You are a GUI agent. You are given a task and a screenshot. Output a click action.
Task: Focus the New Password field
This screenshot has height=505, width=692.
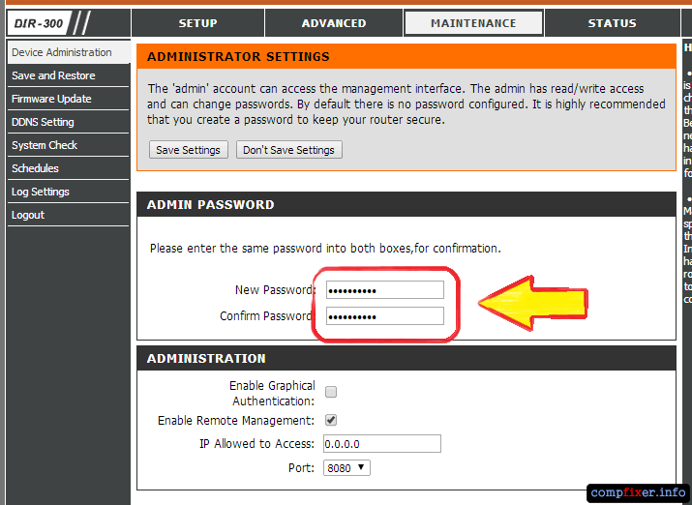click(385, 290)
